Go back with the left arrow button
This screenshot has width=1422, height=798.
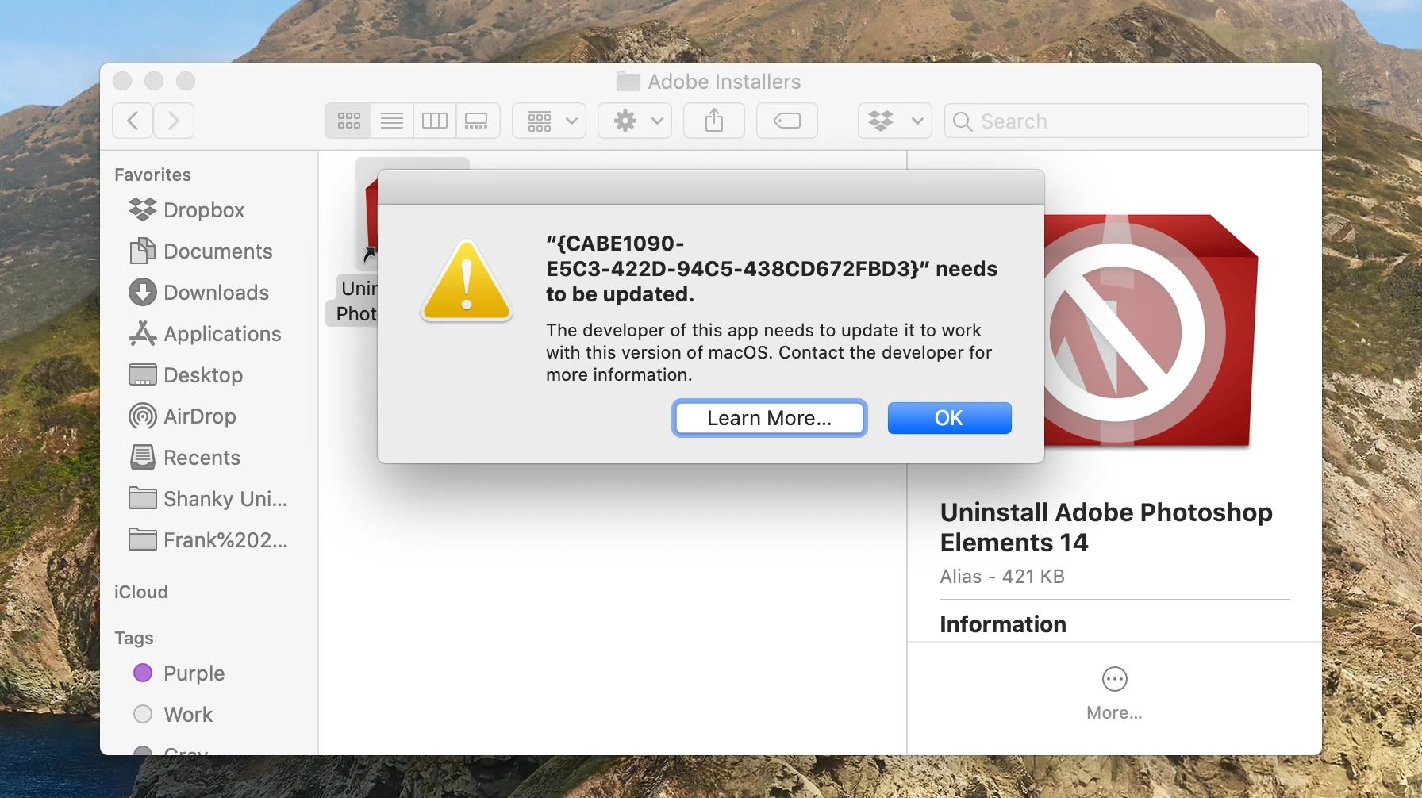[x=133, y=121]
